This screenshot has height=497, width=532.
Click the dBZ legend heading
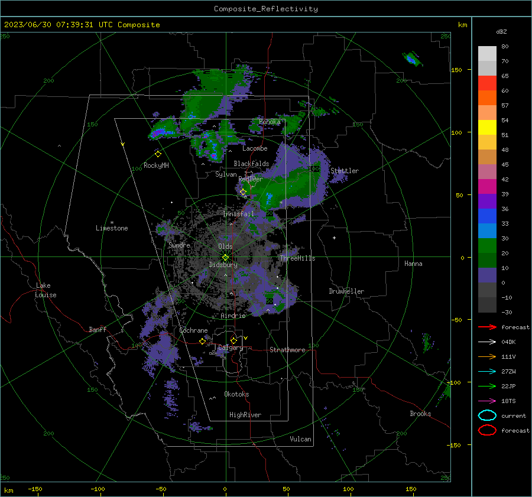[501, 32]
